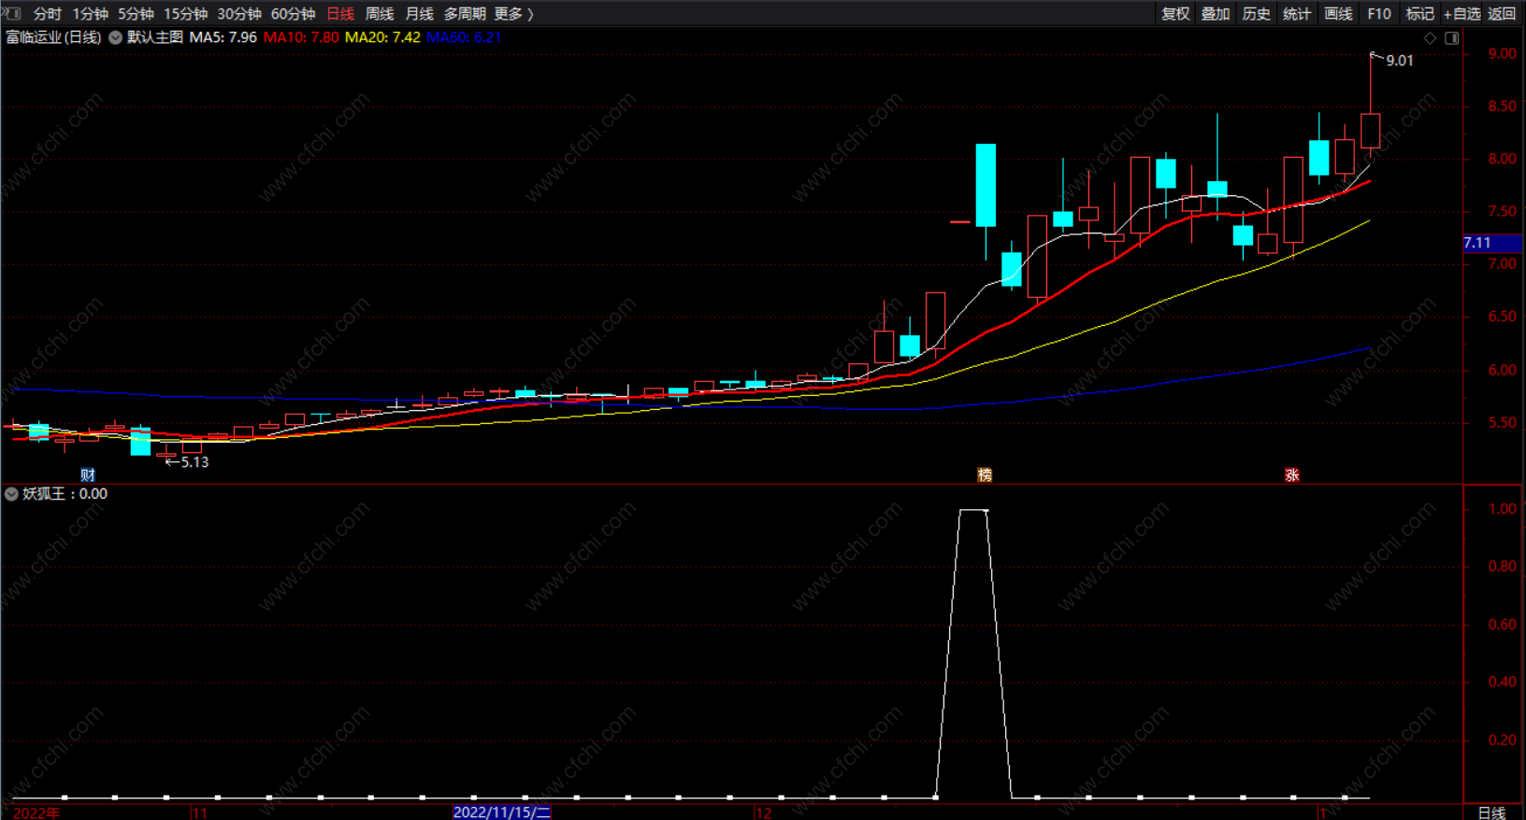Expand the 更多 more periods dropdown
Viewport: 1526px width, 820px height.
coord(513,14)
